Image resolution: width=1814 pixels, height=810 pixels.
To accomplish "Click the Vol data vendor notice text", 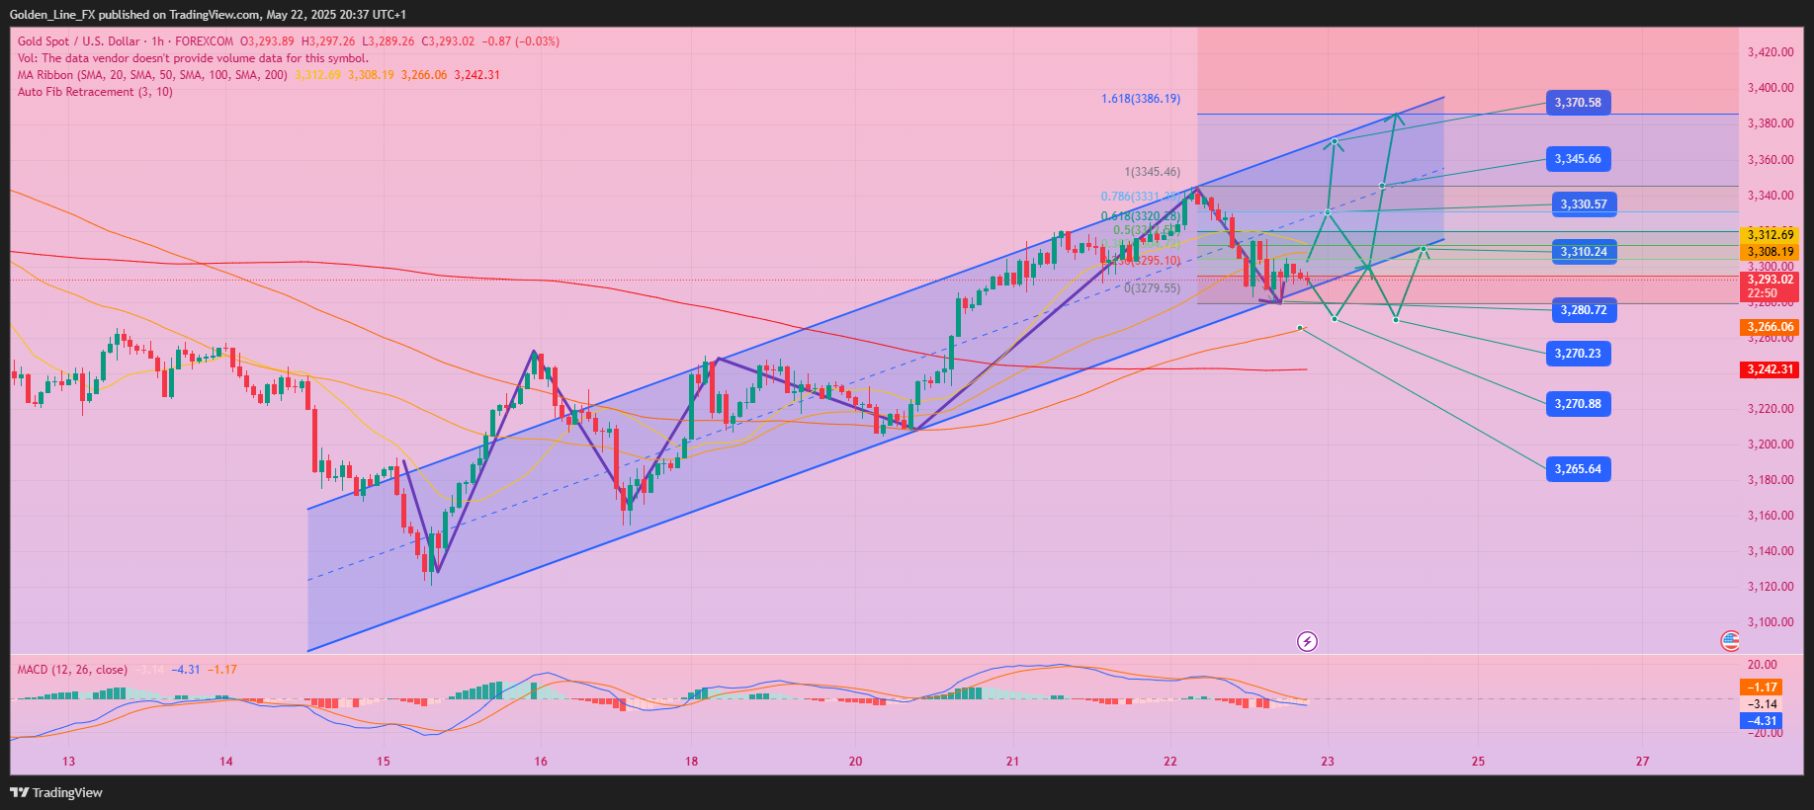I will point(193,58).
